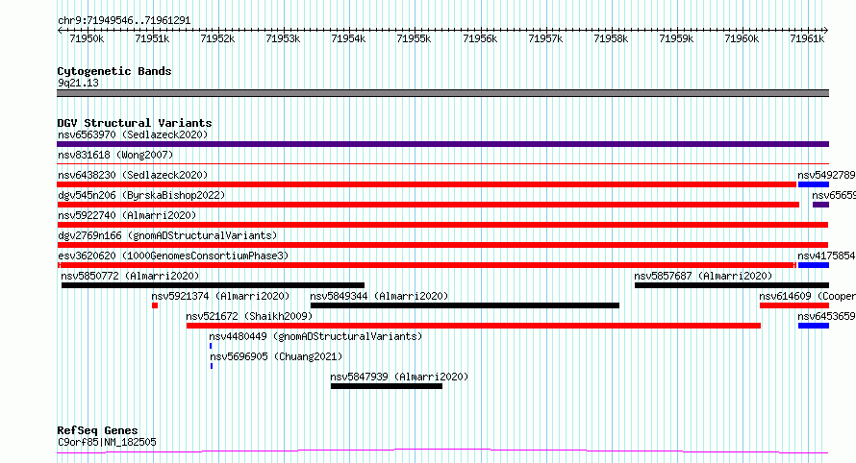Click the 71950k ruler tick label
856x463 pixels.
[87, 38]
